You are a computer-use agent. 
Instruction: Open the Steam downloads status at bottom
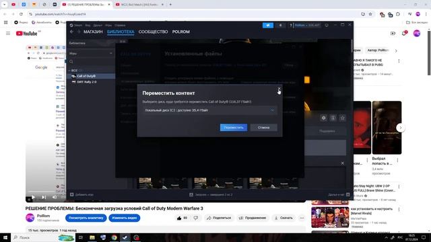pyautogui.click(x=211, y=194)
